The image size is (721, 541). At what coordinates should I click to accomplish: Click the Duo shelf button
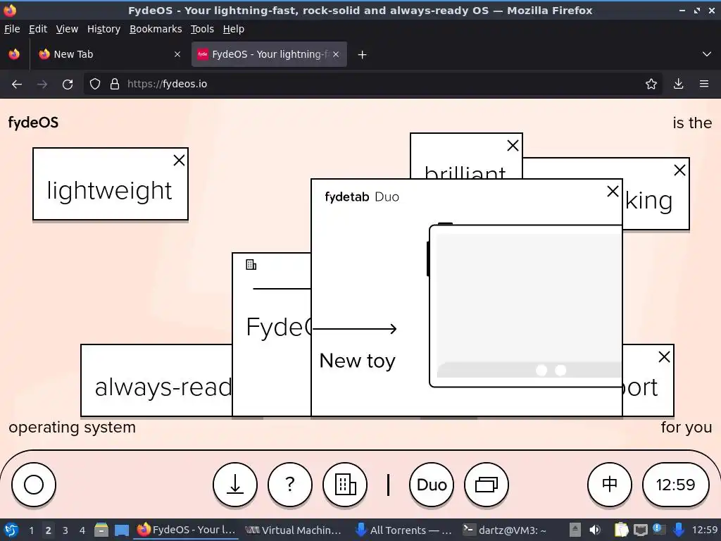tap(432, 485)
